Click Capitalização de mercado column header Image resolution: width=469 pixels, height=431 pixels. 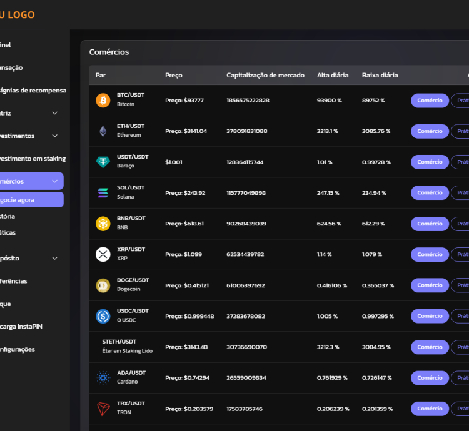265,75
